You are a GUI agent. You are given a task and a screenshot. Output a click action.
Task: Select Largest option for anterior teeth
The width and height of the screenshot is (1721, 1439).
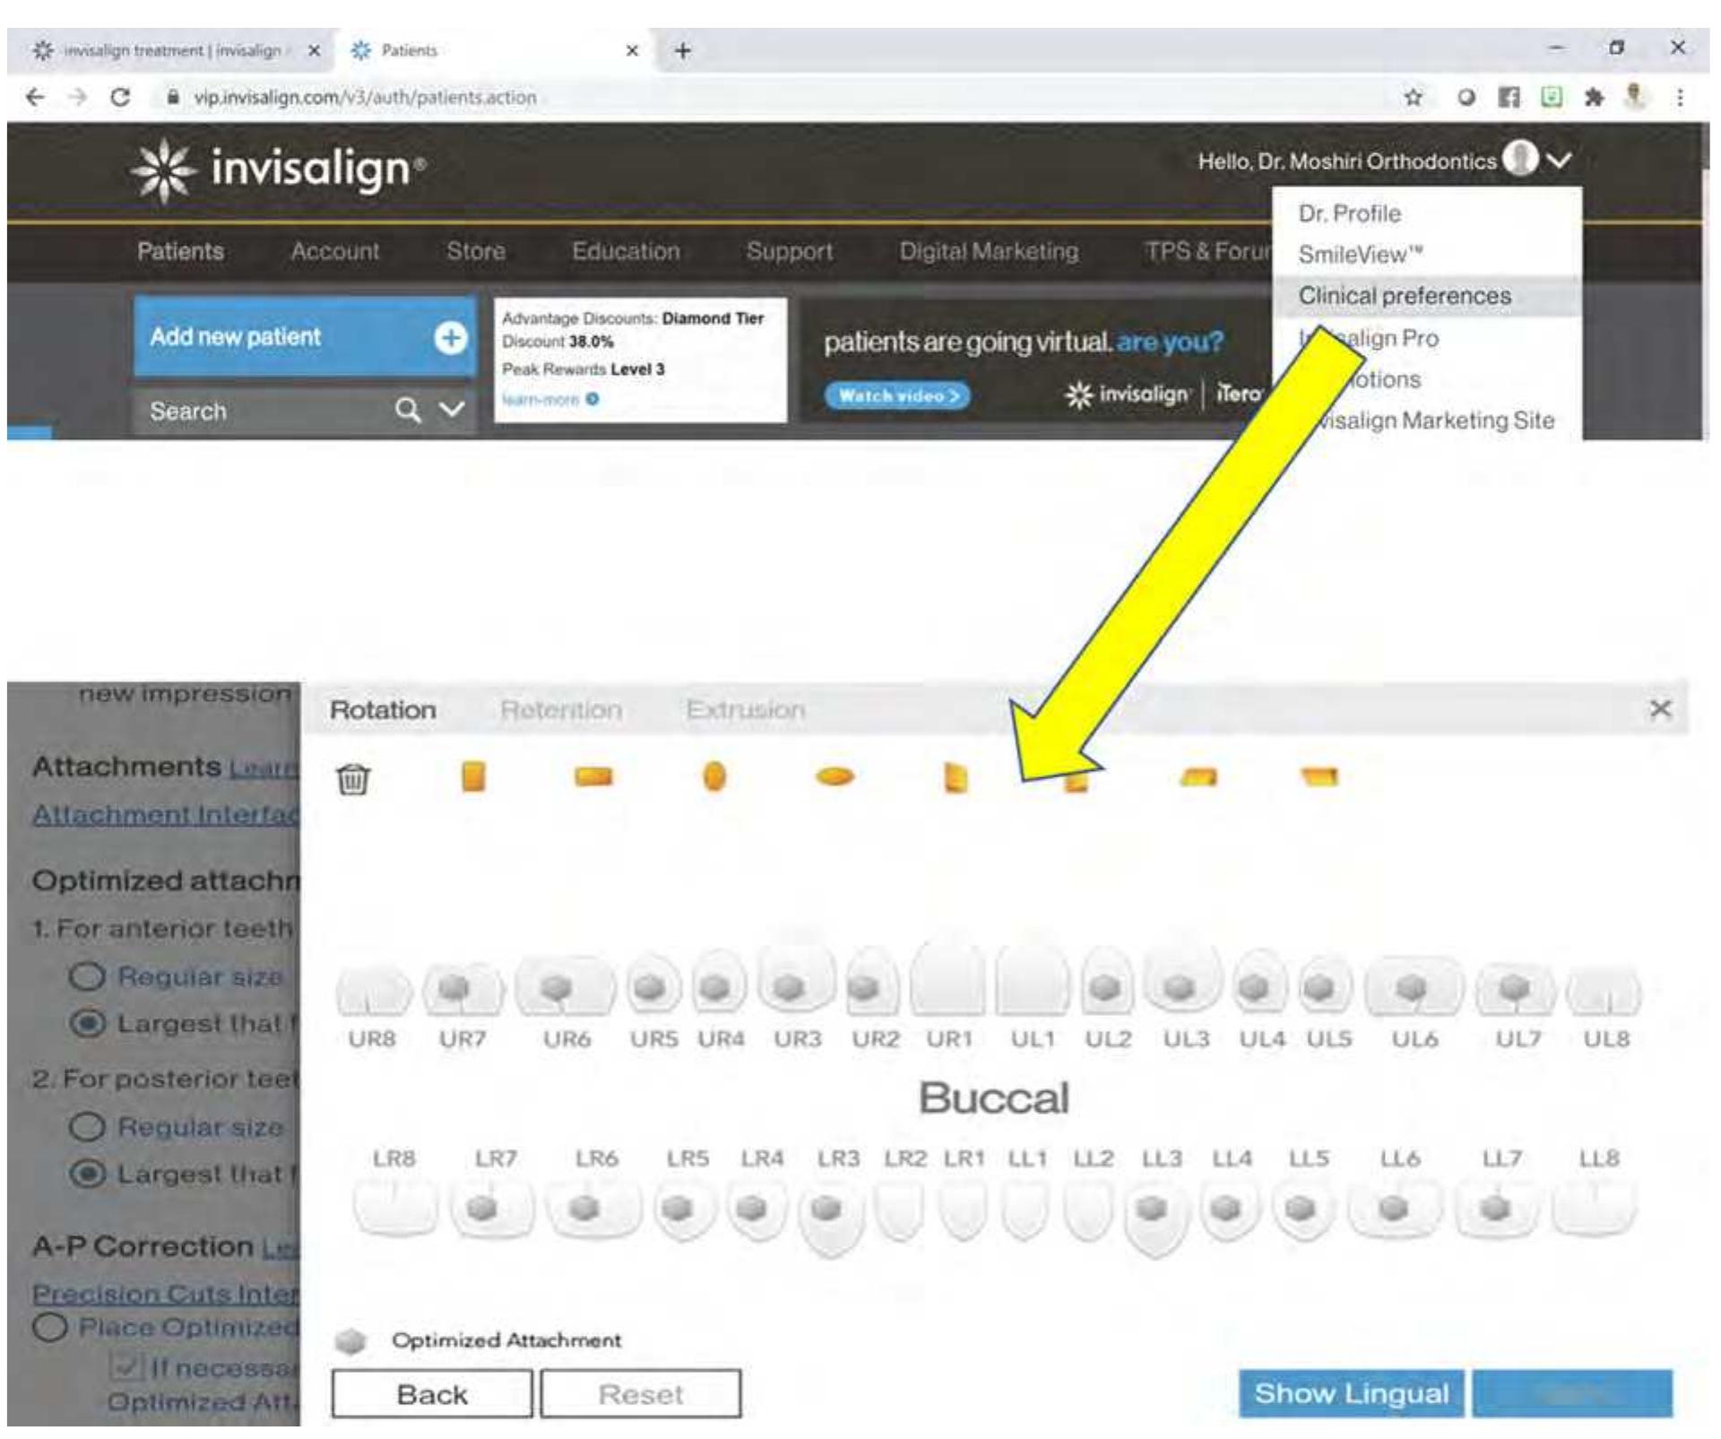(x=87, y=1023)
